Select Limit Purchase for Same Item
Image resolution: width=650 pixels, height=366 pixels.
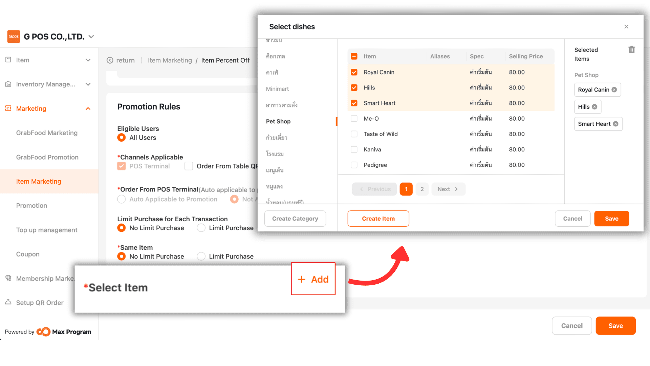[201, 257]
